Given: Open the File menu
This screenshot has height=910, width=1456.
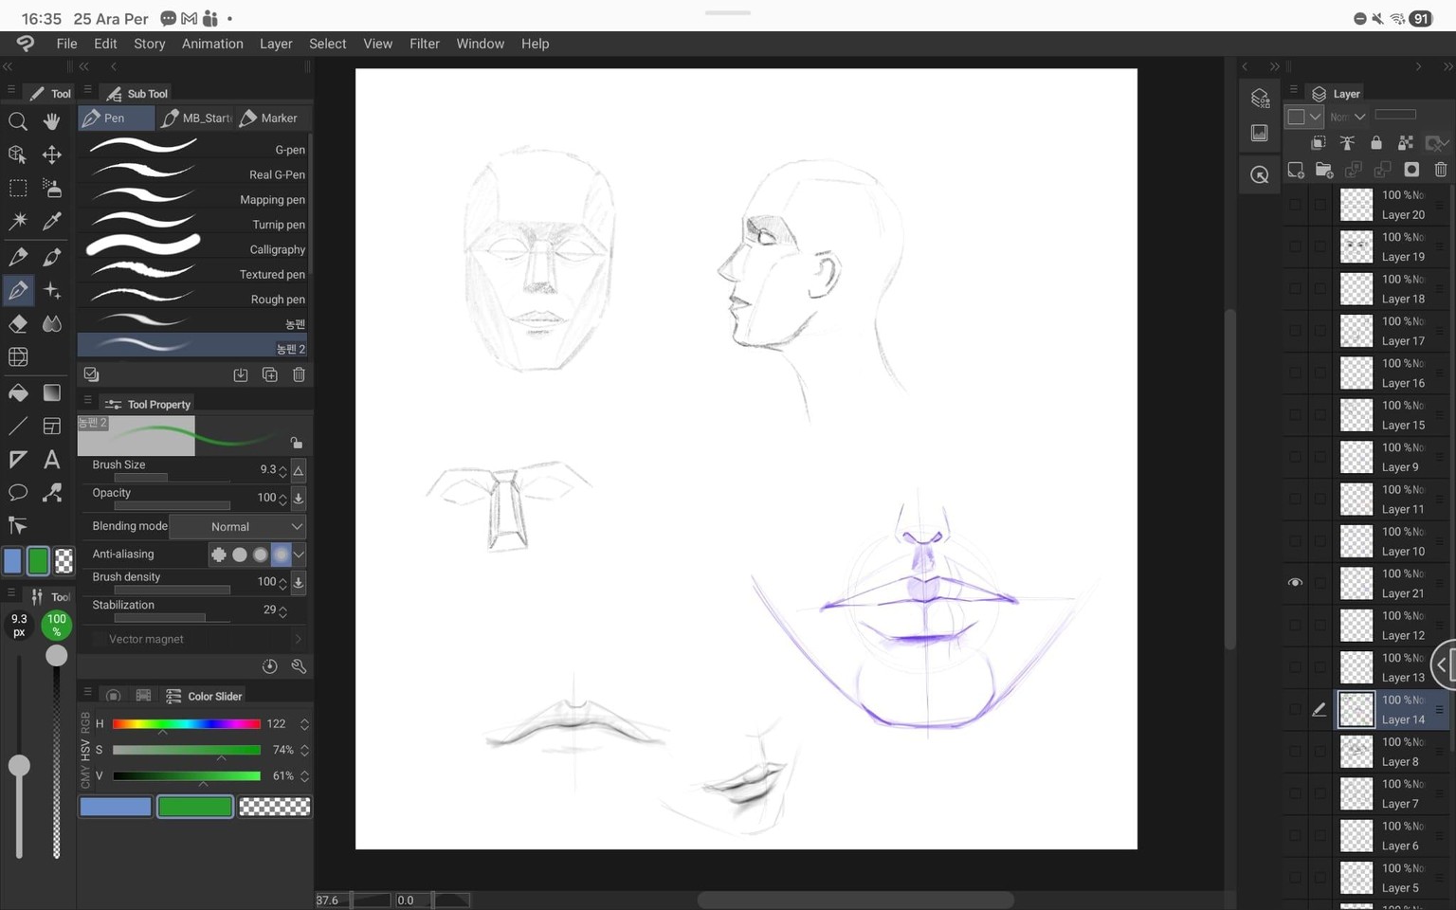Looking at the screenshot, I should (x=66, y=44).
